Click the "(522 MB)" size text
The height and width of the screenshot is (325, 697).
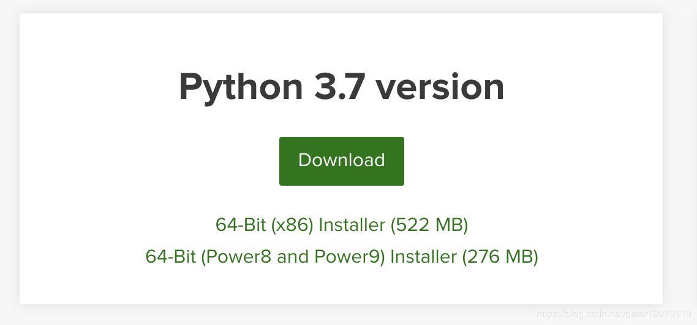pyautogui.click(x=429, y=225)
